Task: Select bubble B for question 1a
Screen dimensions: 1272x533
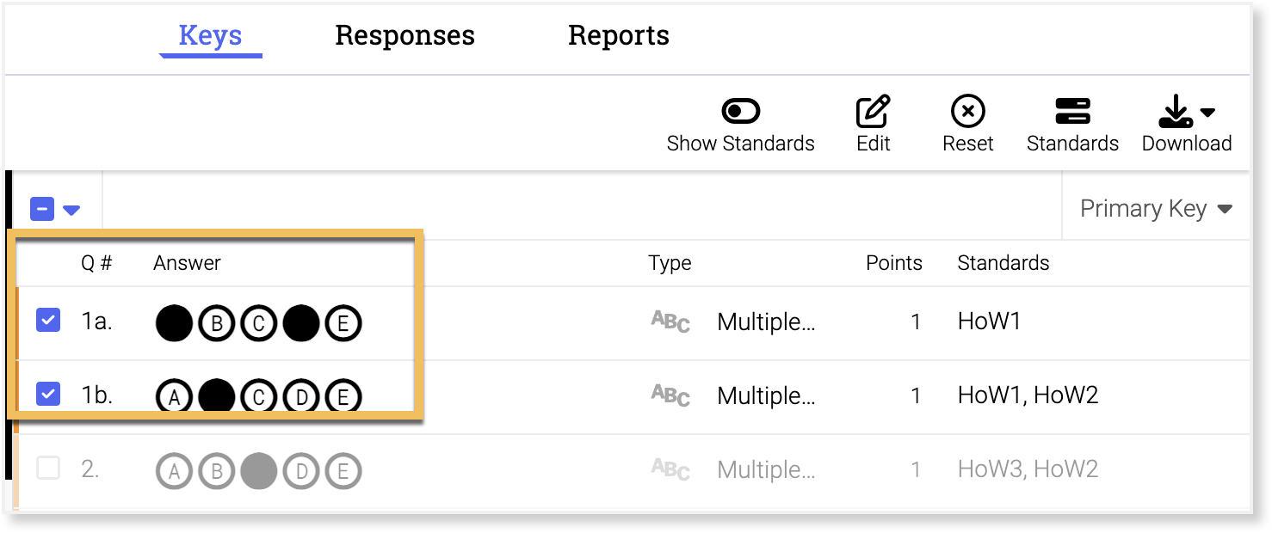Action: click(216, 324)
